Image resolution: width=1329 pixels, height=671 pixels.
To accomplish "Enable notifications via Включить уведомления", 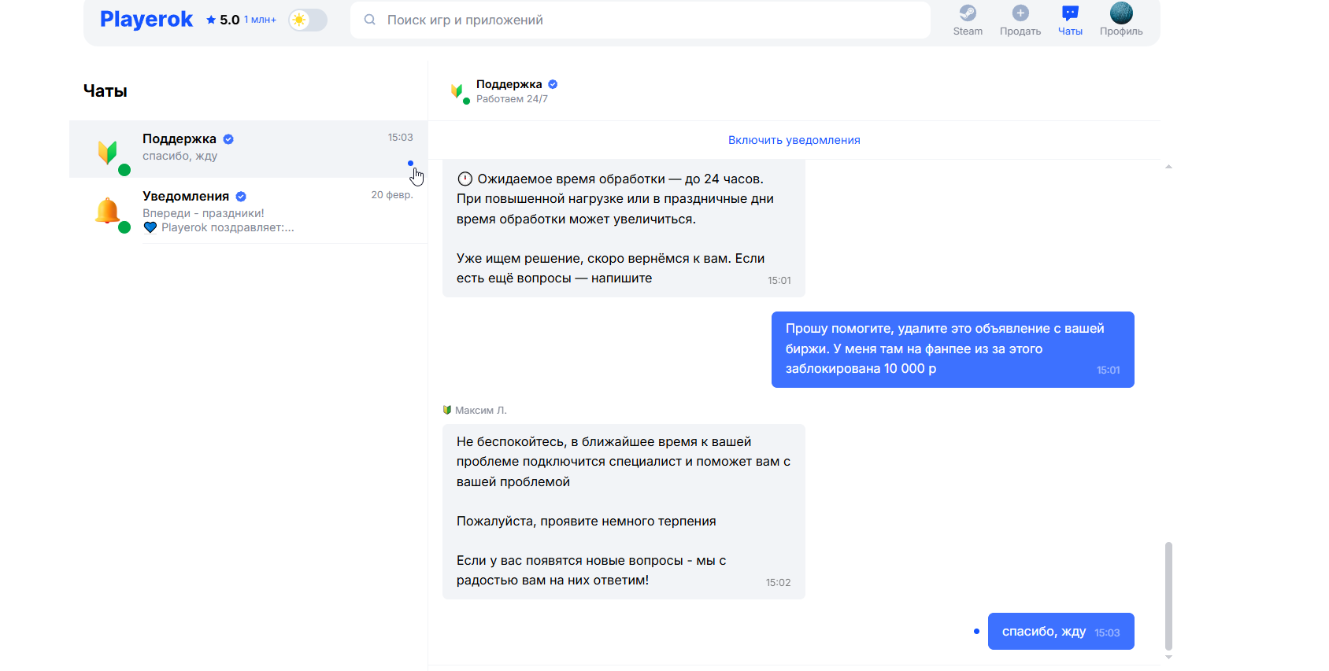I will [x=794, y=140].
